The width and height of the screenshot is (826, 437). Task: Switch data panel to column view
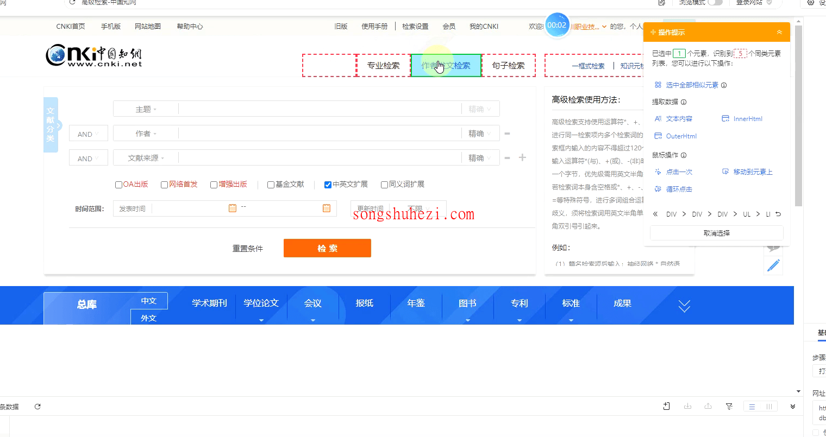coord(769,407)
